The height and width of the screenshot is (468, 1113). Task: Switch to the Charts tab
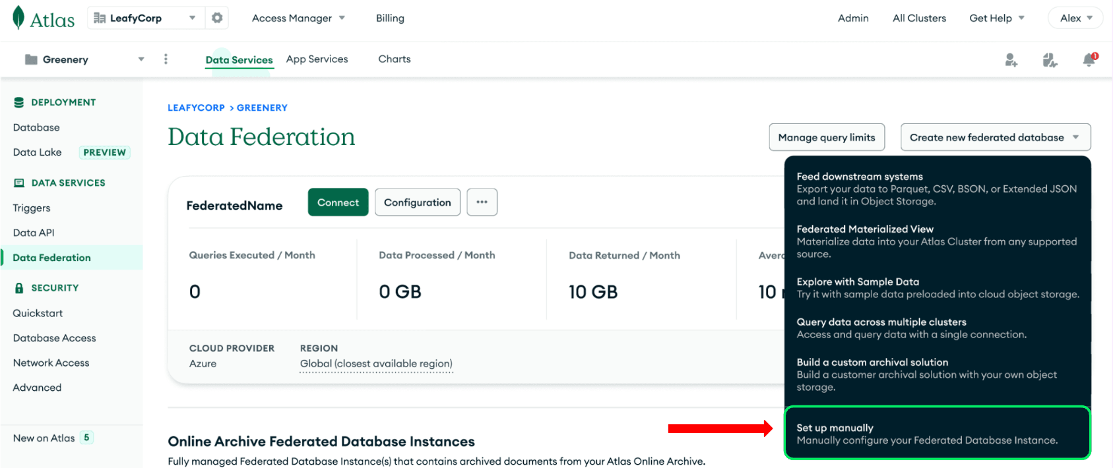pyautogui.click(x=395, y=59)
